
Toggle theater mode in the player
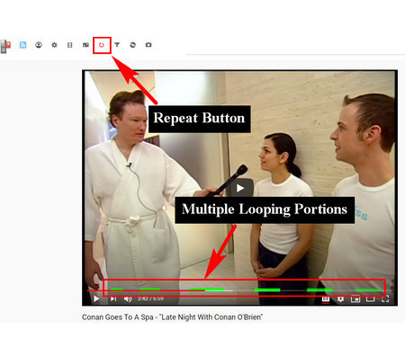tap(370, 299)
